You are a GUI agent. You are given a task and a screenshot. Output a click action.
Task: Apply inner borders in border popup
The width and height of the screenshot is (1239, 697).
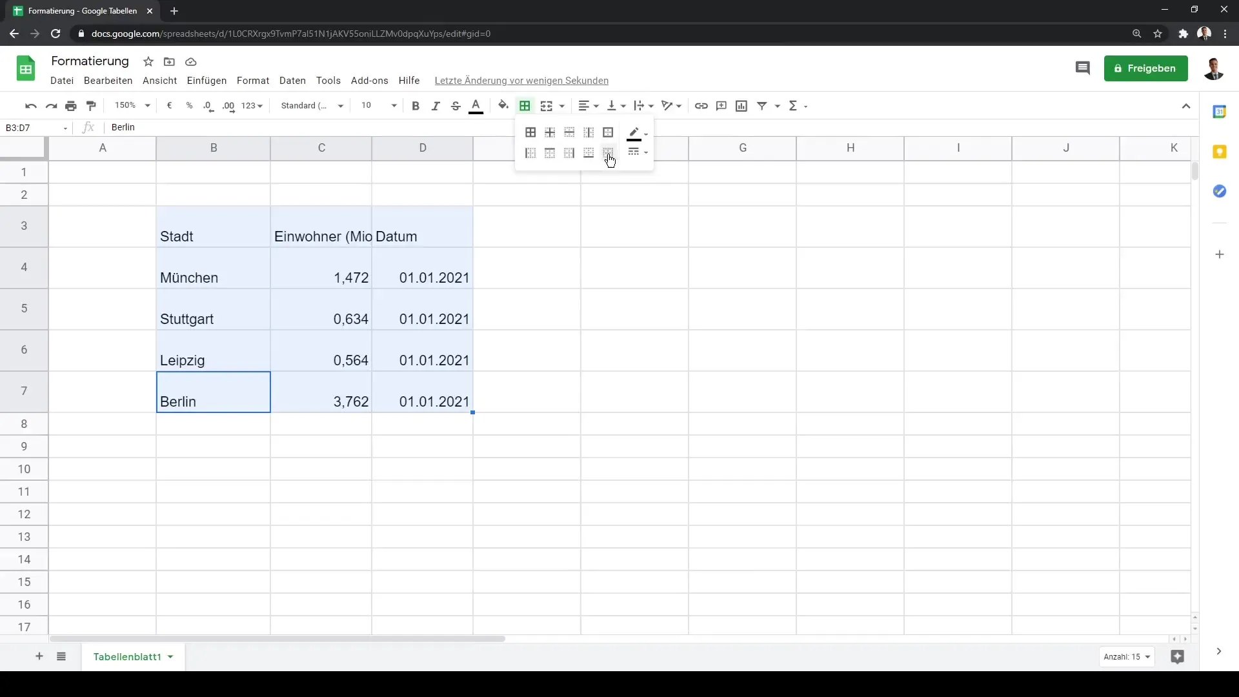click(550, 132)
